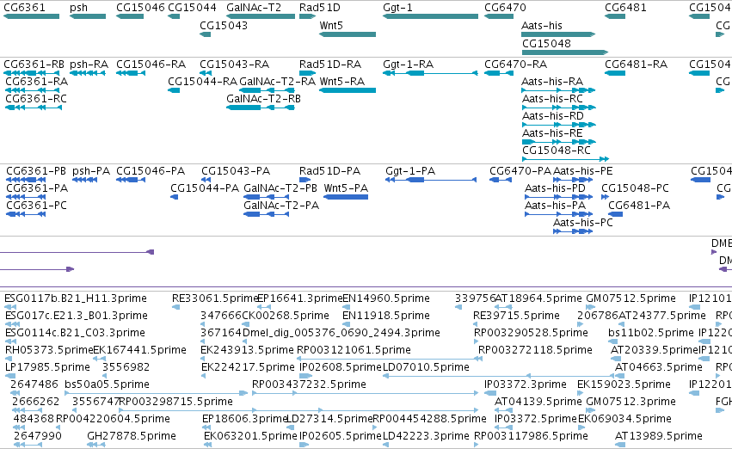Open transcript 'Aats-his-RE'
The image size is (732, 449).
pyautogui.click(x=552, y=133)
